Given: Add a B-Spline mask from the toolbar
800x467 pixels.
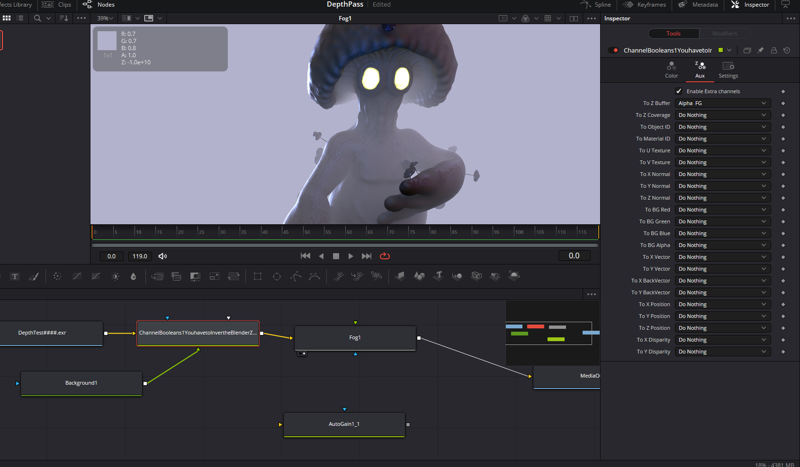Looking at the screenshot, I should click(x=315, y=276).
